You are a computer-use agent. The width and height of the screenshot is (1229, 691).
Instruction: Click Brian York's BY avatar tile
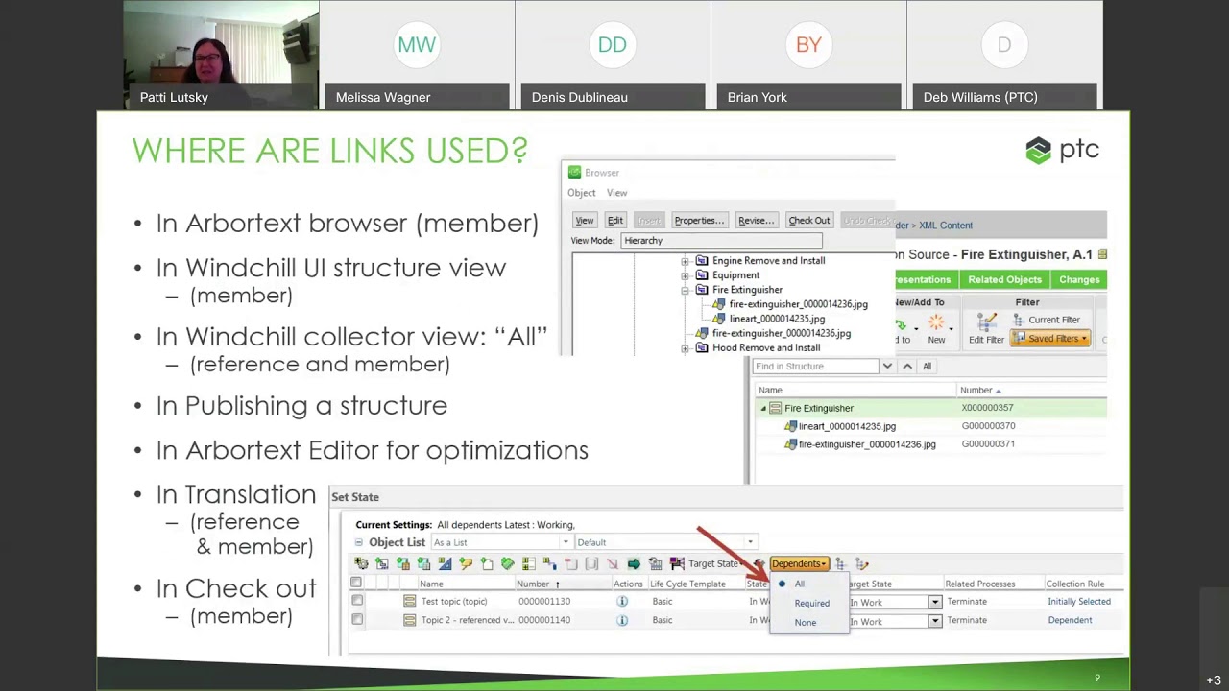pyautogui.click(x=808, y=55)
